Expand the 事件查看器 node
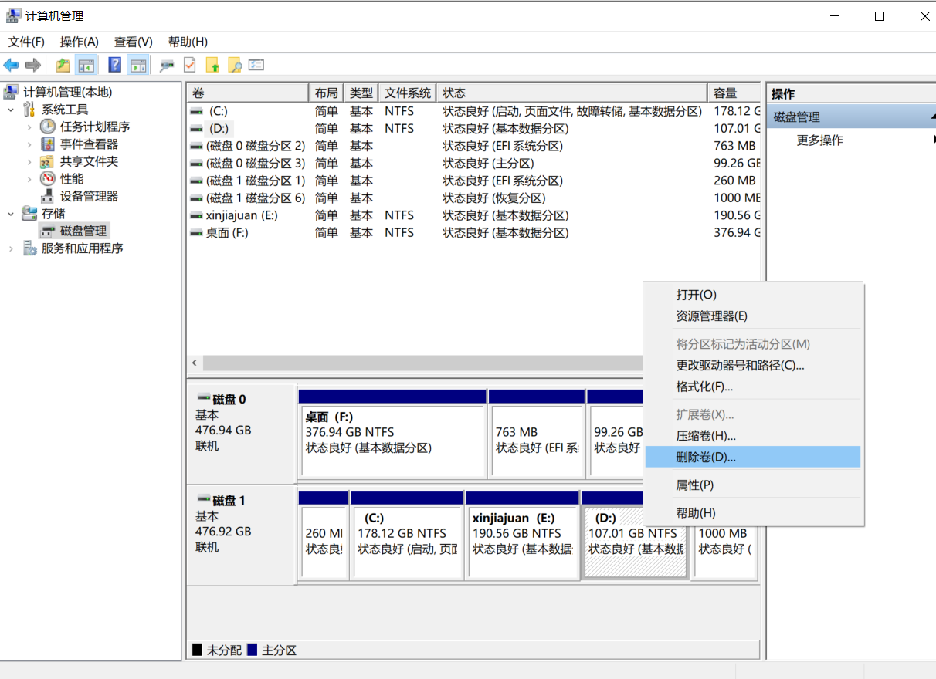Viewport: 936px width, 679px height. tap(29, 144)
